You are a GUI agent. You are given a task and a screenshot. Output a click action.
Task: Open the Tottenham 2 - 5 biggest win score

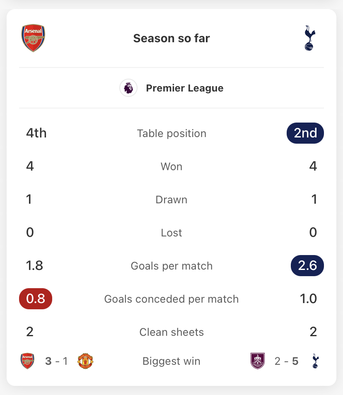tap(287, 361)
